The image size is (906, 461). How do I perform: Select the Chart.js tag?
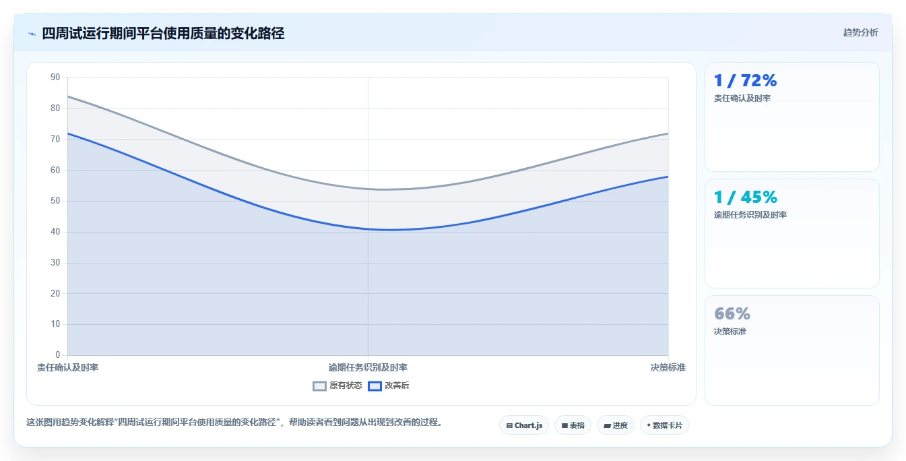524,425
